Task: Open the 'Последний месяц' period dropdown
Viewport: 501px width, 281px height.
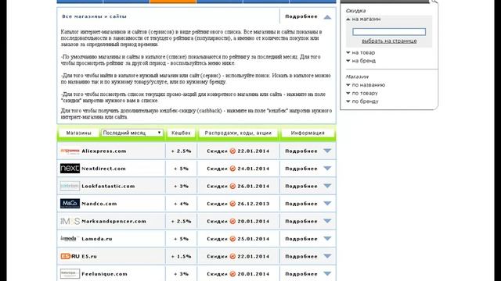Action: [132, 133]
